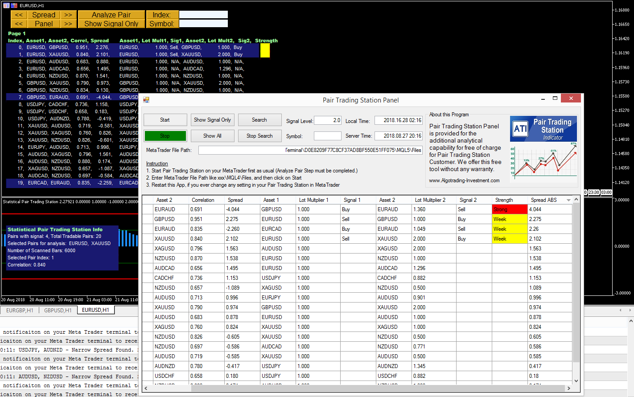Viewport: 634px width, 397px height.
Task: Click the Symbol input in the panel
Action: [328, 136]
